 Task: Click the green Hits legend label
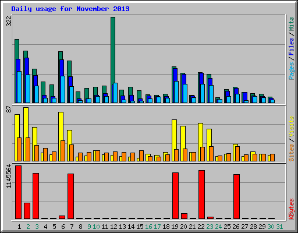292,24
